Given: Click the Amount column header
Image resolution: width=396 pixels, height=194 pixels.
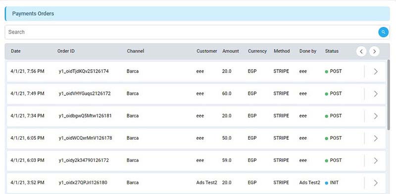Looking at the screenshot, I should pos(231,51).
